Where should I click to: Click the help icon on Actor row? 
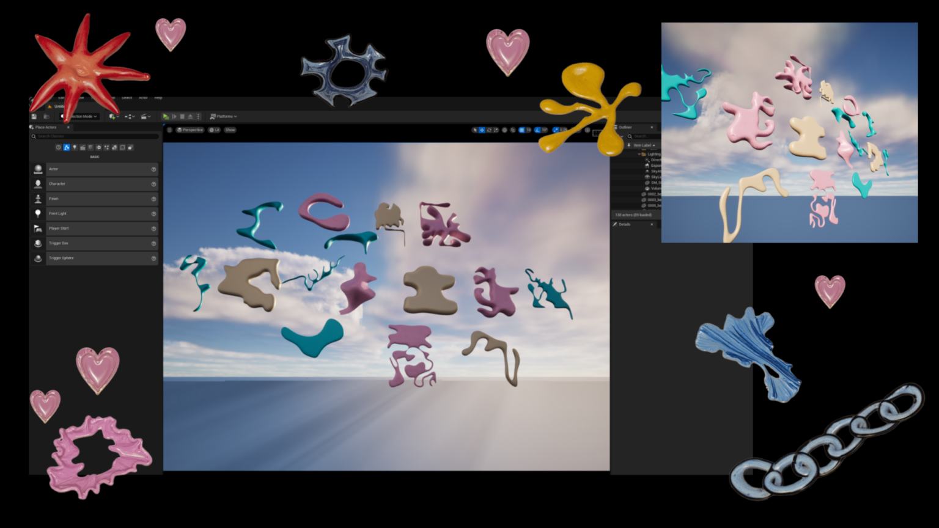click(153, 169)
